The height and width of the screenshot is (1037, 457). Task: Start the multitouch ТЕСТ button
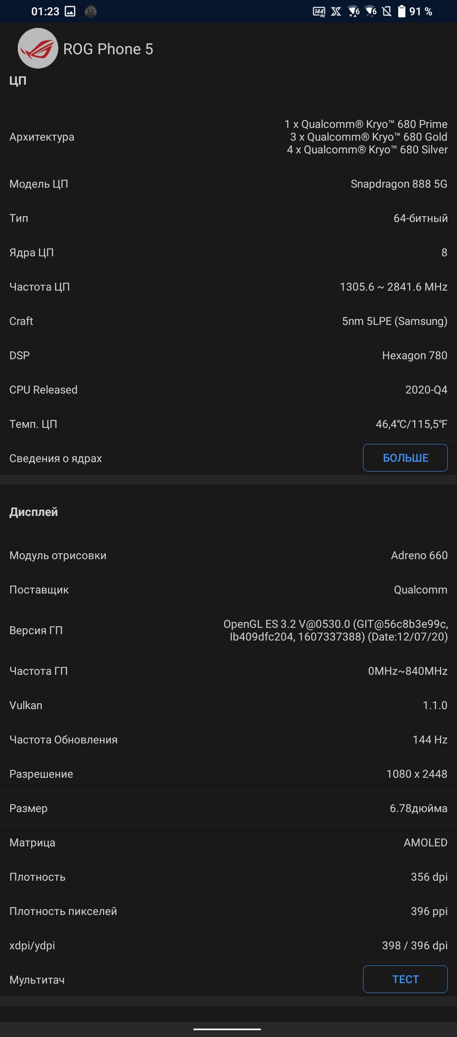(405, 979)
